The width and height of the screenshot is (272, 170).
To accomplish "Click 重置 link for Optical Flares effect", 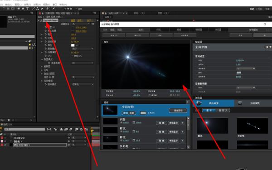I will (x=73, y=20).
